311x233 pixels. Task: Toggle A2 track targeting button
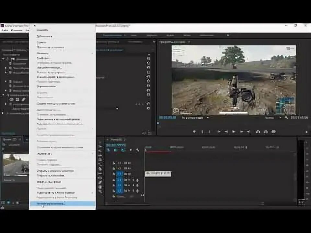pos(120,185)
